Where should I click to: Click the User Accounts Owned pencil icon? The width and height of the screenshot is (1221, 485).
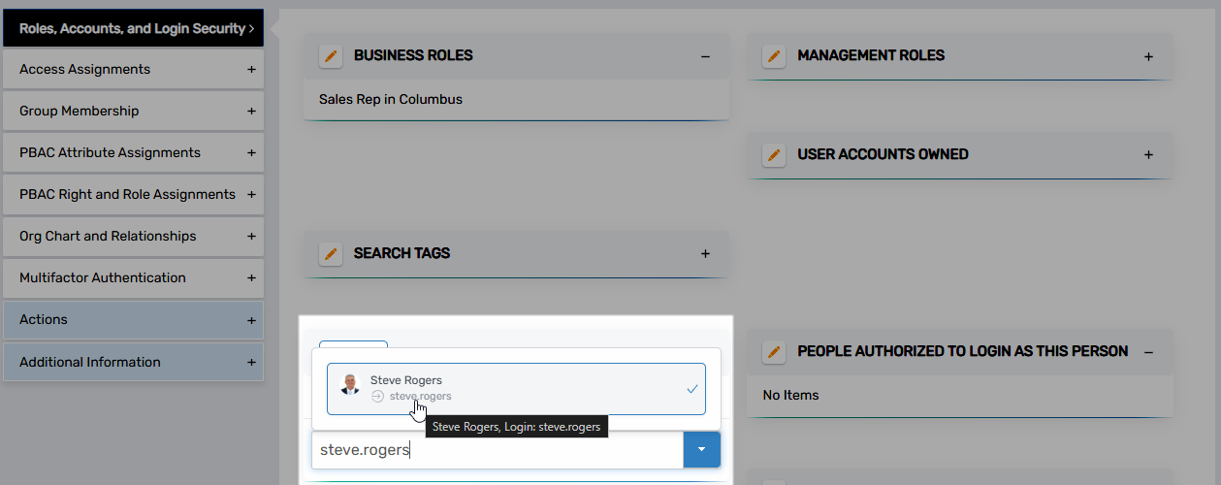click(774, 155)
